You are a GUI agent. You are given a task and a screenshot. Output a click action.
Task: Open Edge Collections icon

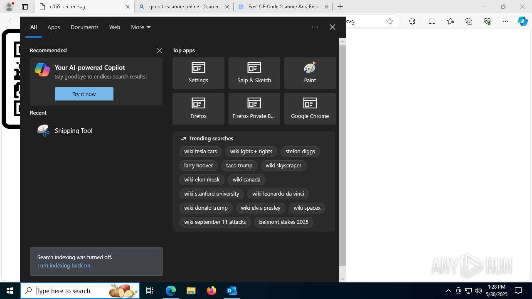(469, 21)
